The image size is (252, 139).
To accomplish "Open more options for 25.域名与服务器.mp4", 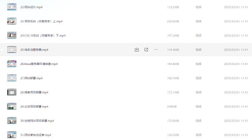I will tap(156, 50).
